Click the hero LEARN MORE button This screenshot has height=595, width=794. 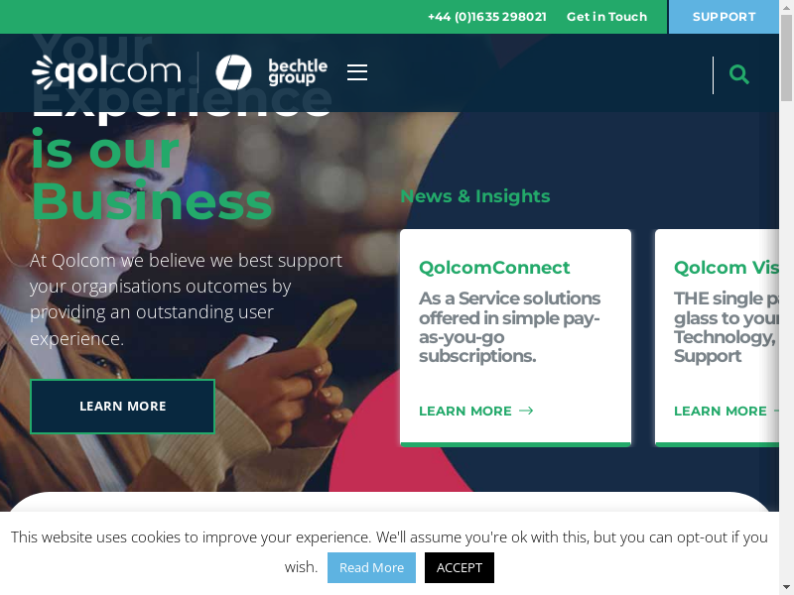[x=122, y=407]
